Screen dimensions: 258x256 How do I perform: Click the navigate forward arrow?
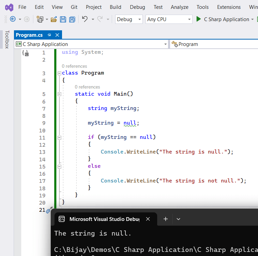pyautogui.click(x=27, y=19)
